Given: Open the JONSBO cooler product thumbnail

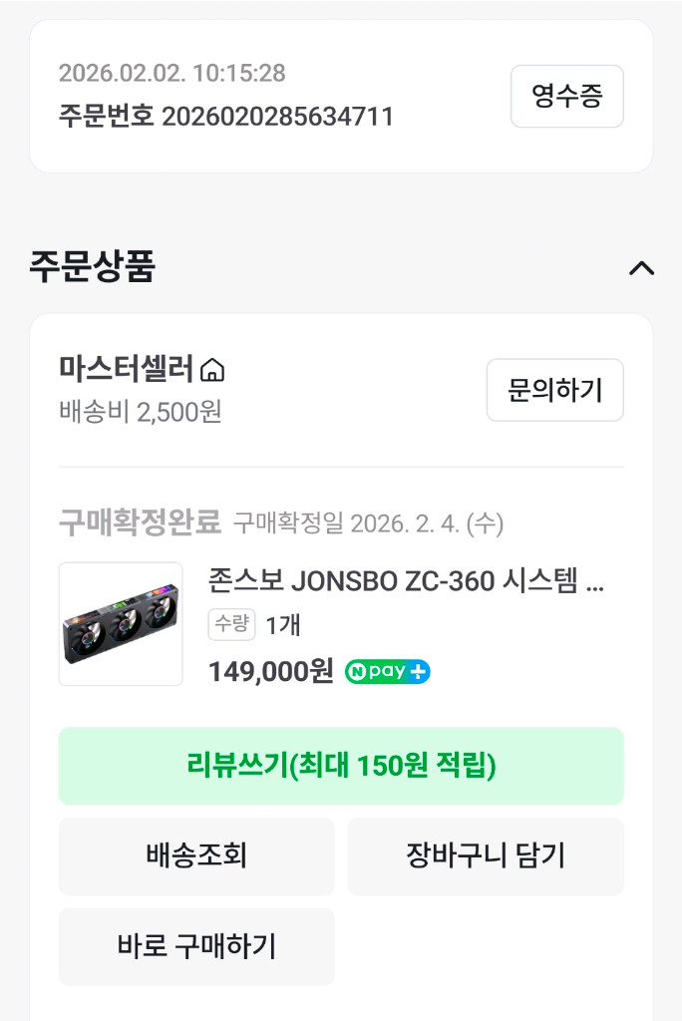Looking at the screenshot, I should tap(120, 622).
